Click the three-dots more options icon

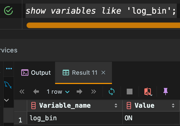tap(9, 69)
